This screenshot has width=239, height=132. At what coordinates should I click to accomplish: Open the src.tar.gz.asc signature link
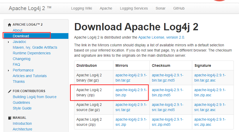tap(210, 107)
